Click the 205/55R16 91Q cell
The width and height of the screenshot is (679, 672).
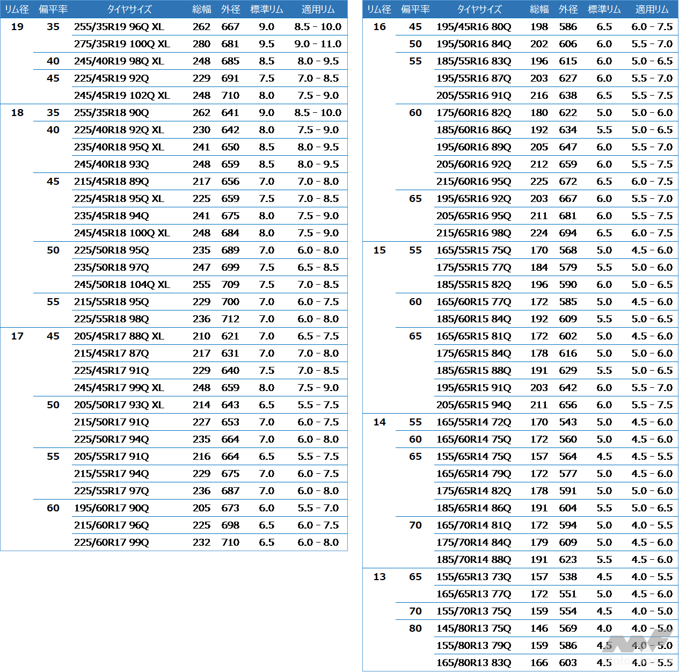[x=474, y=95]
